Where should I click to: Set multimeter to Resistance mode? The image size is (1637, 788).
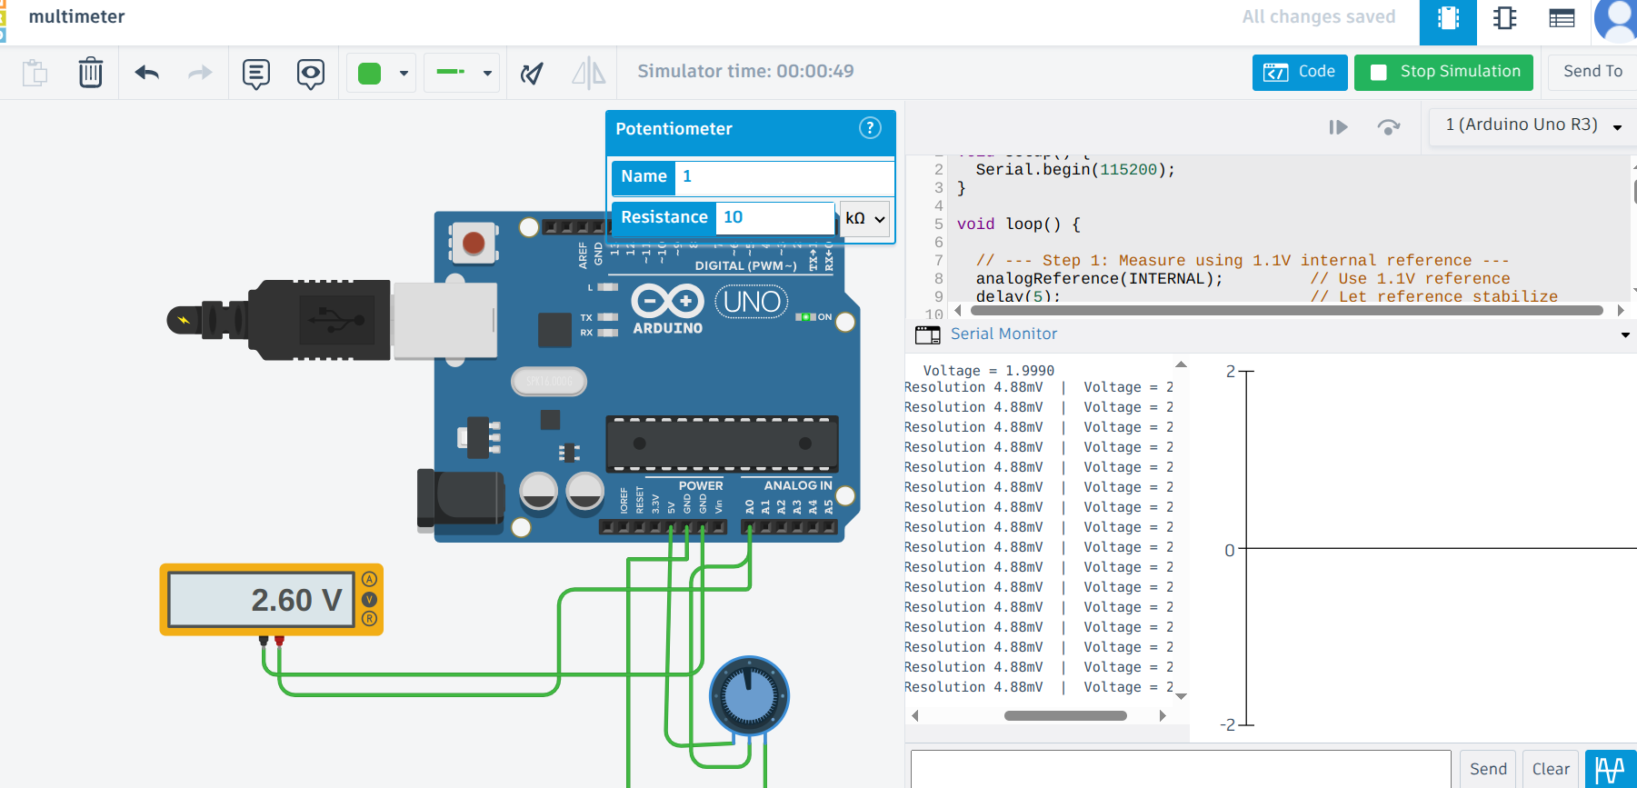[369, 619]
